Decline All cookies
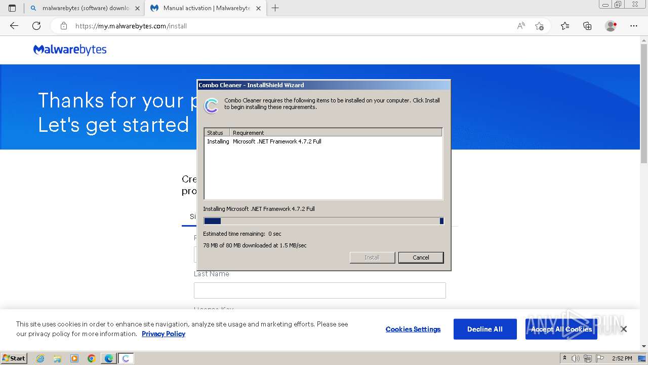 [x=485, y=329]
